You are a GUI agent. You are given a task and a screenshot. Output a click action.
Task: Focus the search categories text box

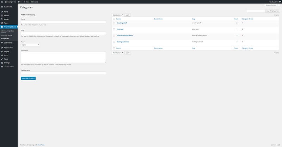click(x=256, y=11)
